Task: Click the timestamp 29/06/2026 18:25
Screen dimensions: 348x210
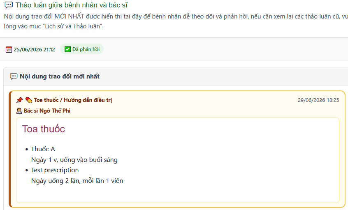Action: pyautogui.click(x=318, y=100)
